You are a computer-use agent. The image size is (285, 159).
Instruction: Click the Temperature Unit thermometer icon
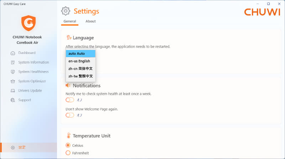pyautogui.click(x=68, y=136)
